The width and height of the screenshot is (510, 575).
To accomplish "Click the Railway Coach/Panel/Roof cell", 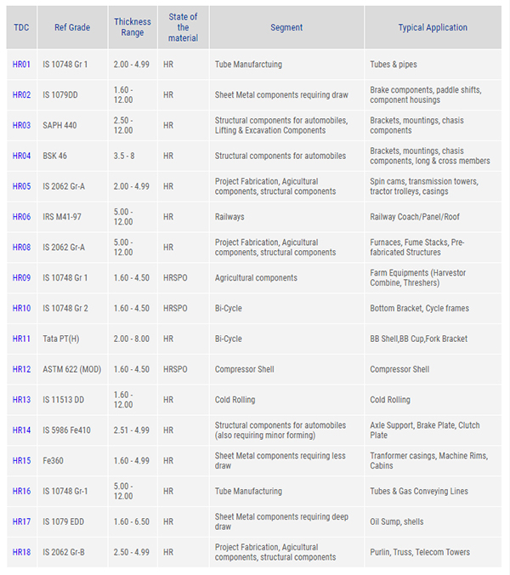I will [x=433, y=217].
